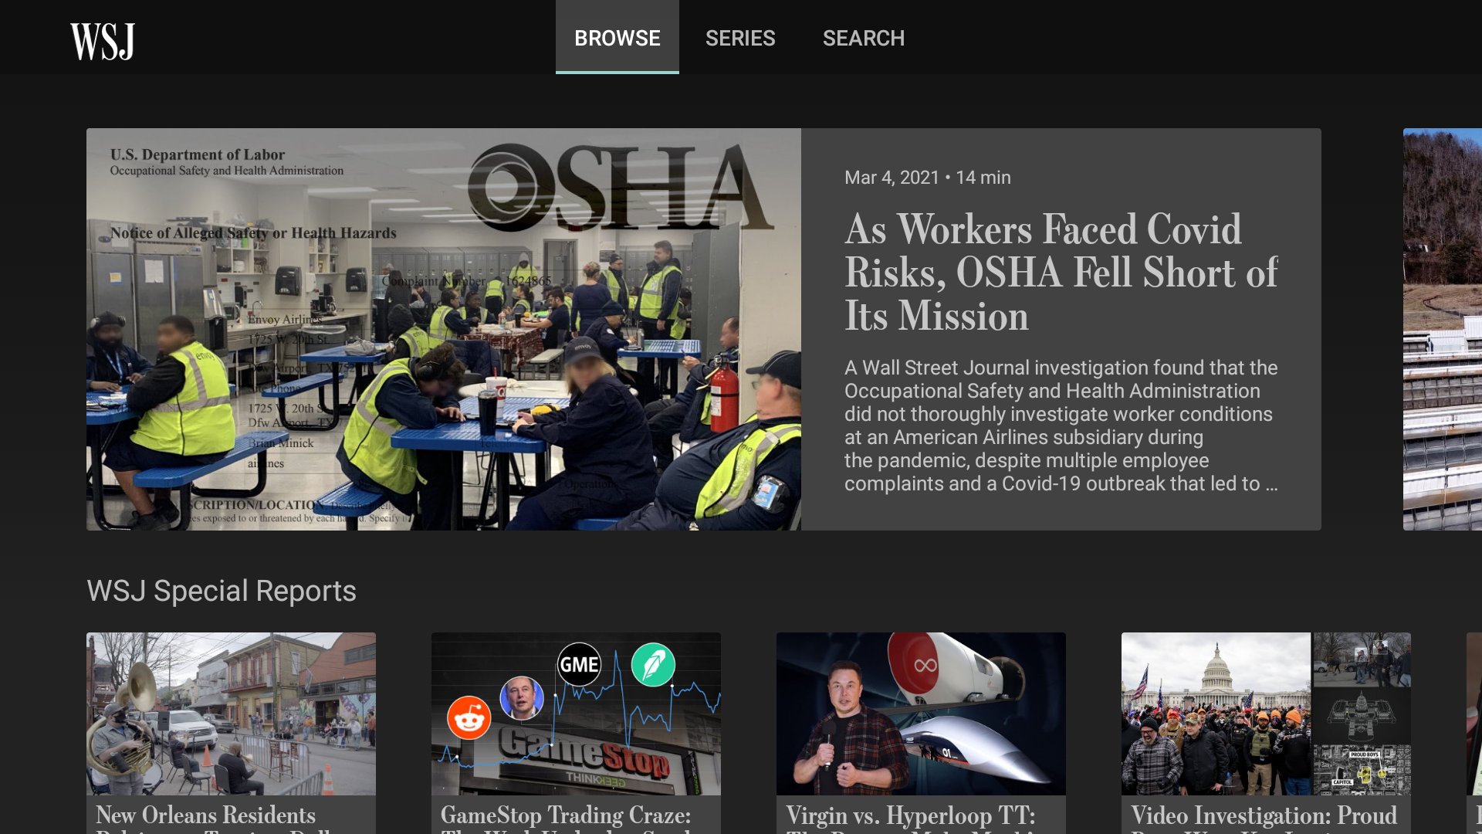Open the GameStop Trading Craze thumbnail
1482x834 pixels.
coord(576,714)
